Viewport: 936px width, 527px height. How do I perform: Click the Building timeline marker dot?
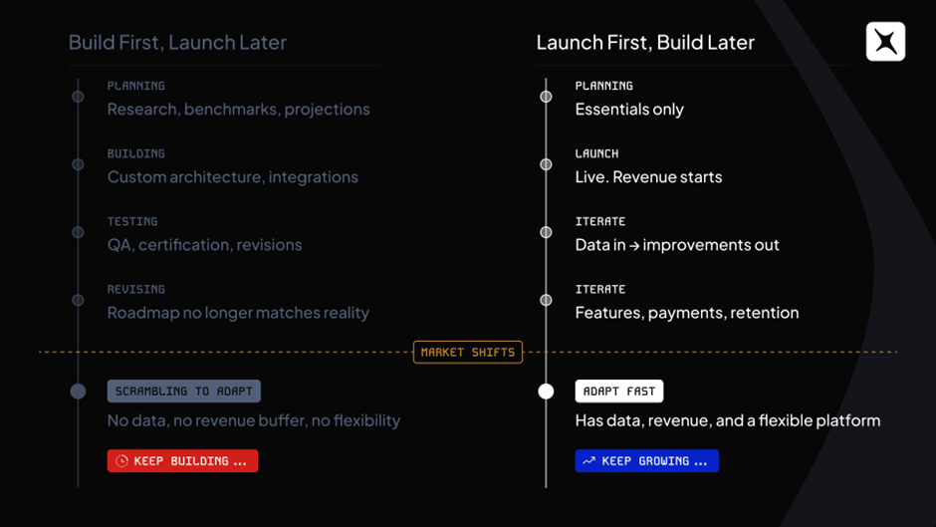[x=78, y=164]
